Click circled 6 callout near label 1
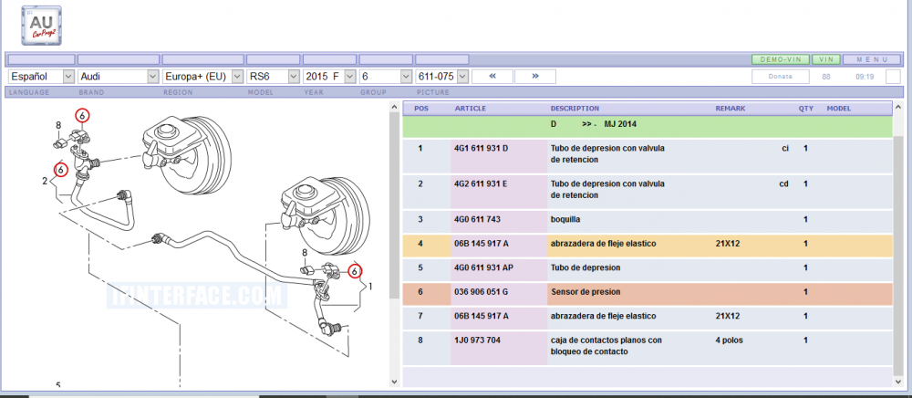The height and width of the screenshot is (398, 912). point(355,271)
